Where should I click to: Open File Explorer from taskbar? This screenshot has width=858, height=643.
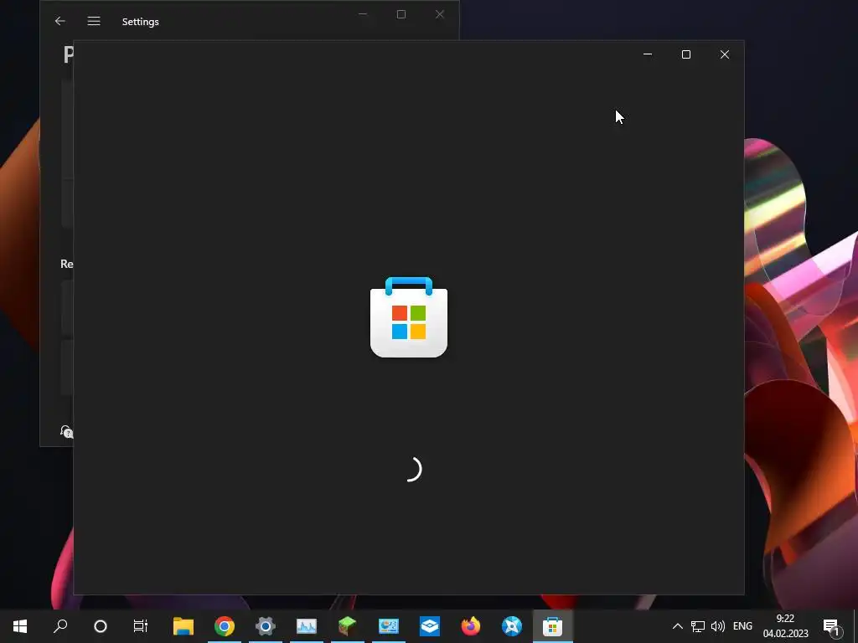pos(183,626)
